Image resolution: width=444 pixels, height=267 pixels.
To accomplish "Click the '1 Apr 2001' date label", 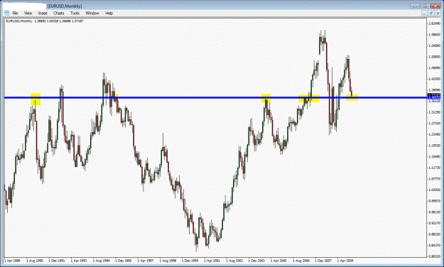I will pyautogui.click(x=212, y=261).
